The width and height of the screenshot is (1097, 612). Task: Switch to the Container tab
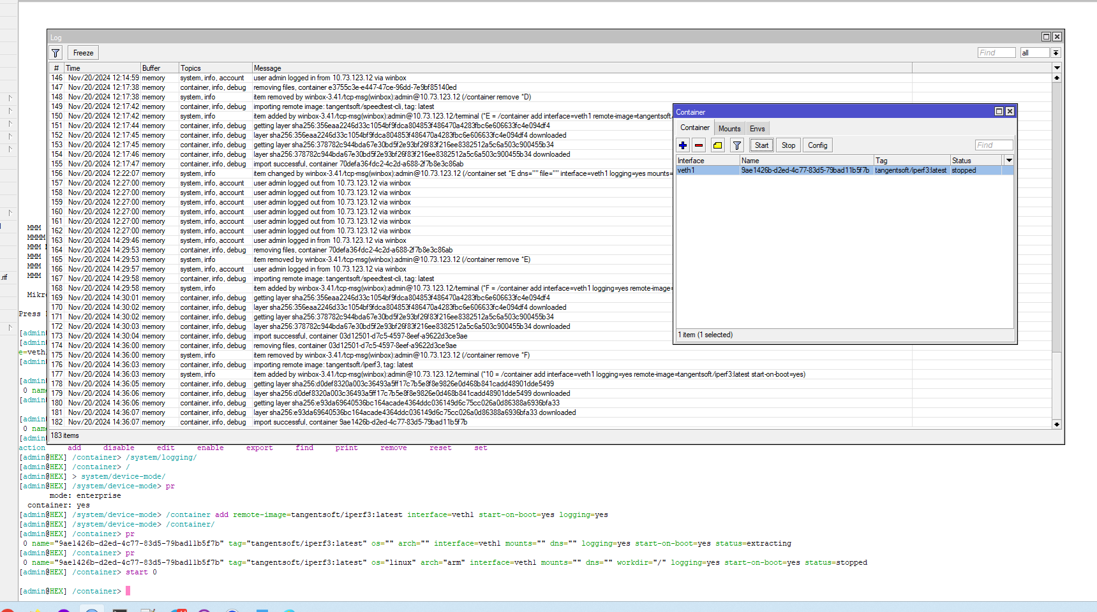point(694,127)
